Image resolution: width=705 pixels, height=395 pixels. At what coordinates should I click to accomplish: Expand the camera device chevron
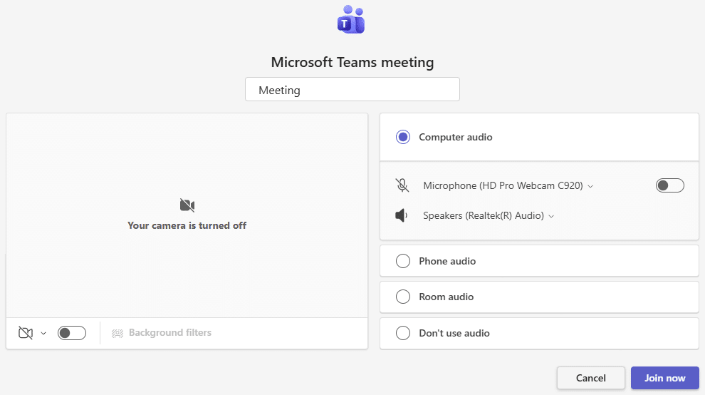[x=43, y=333]
